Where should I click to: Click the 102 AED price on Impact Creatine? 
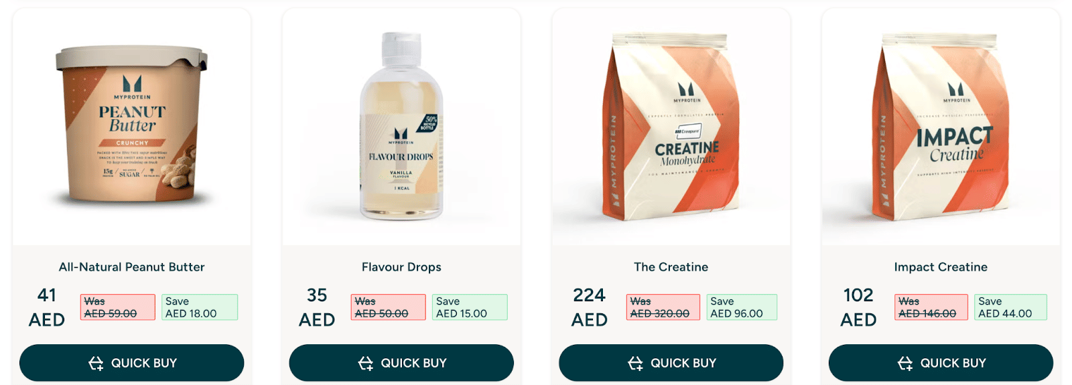click(x=858, y=307)
